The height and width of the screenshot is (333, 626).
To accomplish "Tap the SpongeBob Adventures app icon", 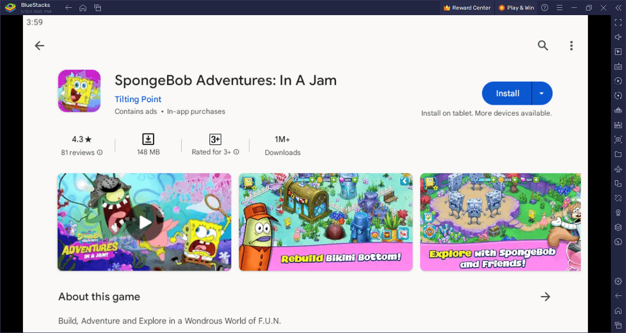I will 79,91.
